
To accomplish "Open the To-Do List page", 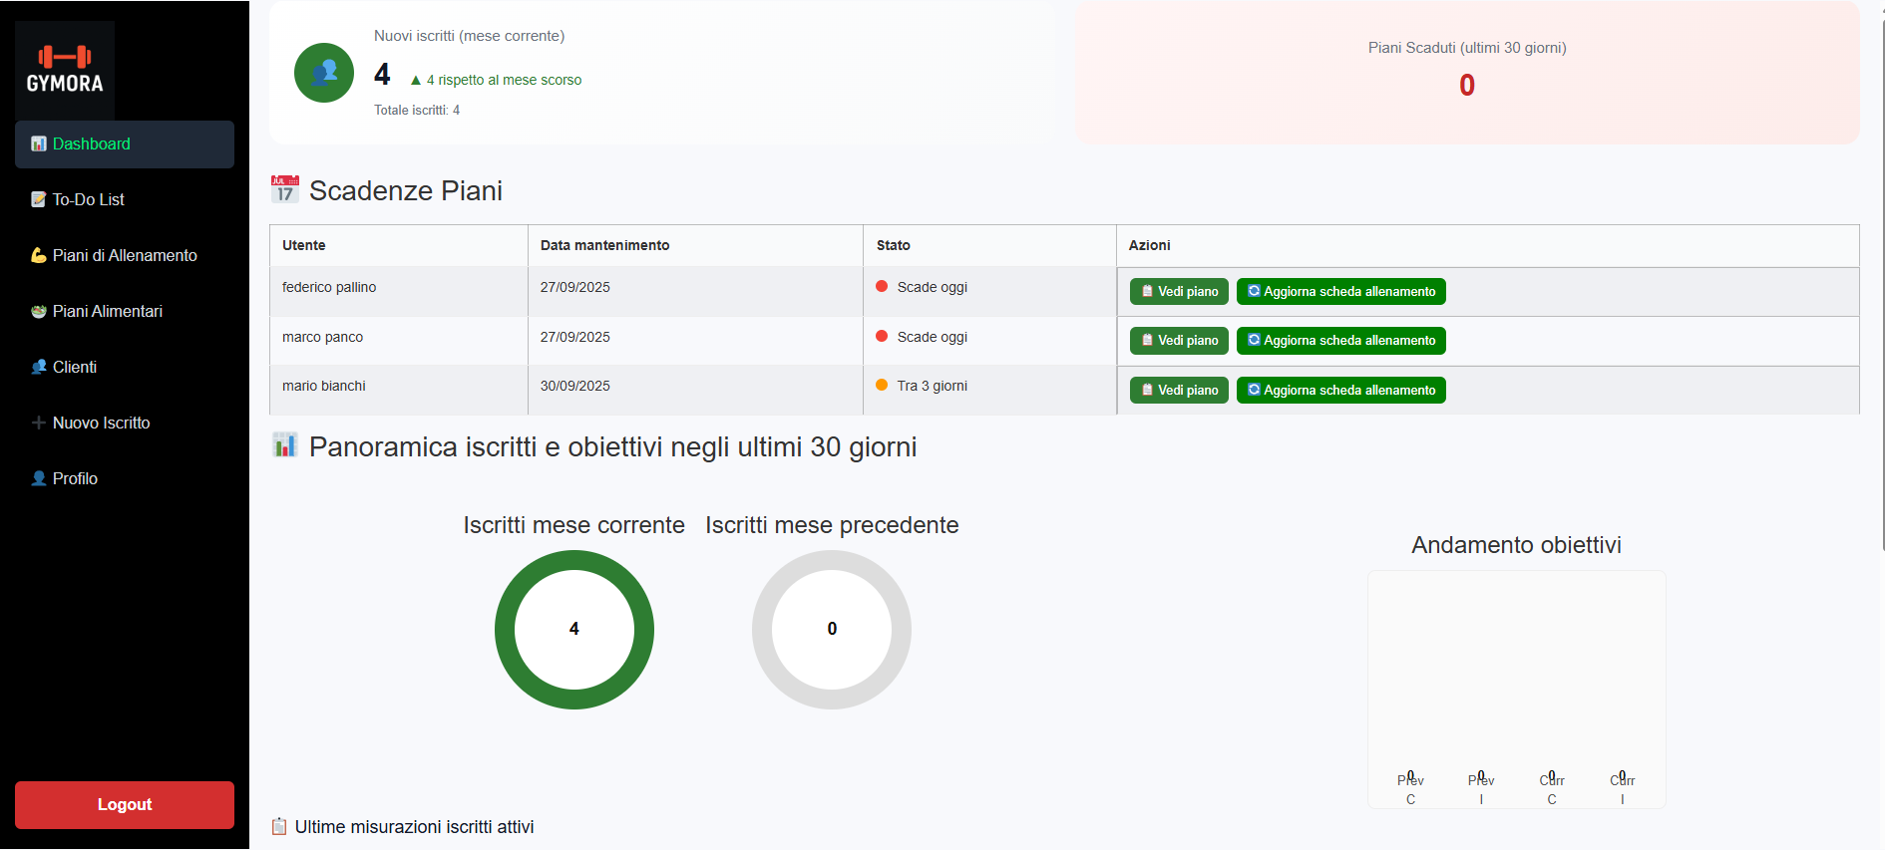I will click(89, 200).
